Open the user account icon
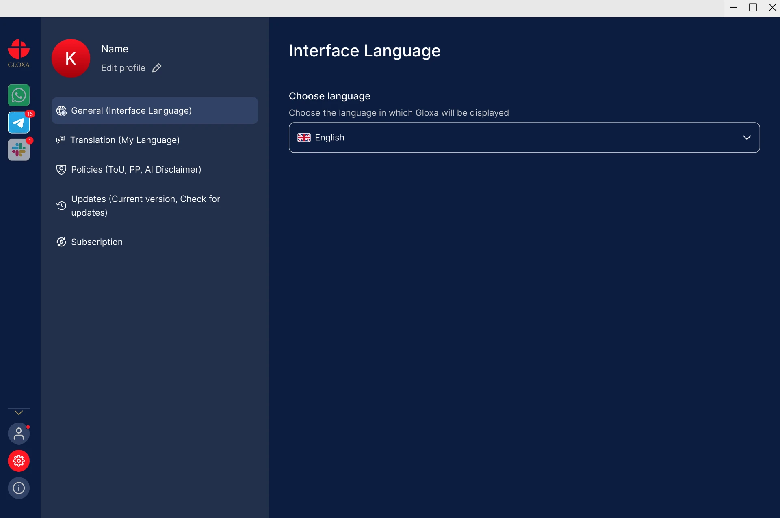 (x=19, y=434)
